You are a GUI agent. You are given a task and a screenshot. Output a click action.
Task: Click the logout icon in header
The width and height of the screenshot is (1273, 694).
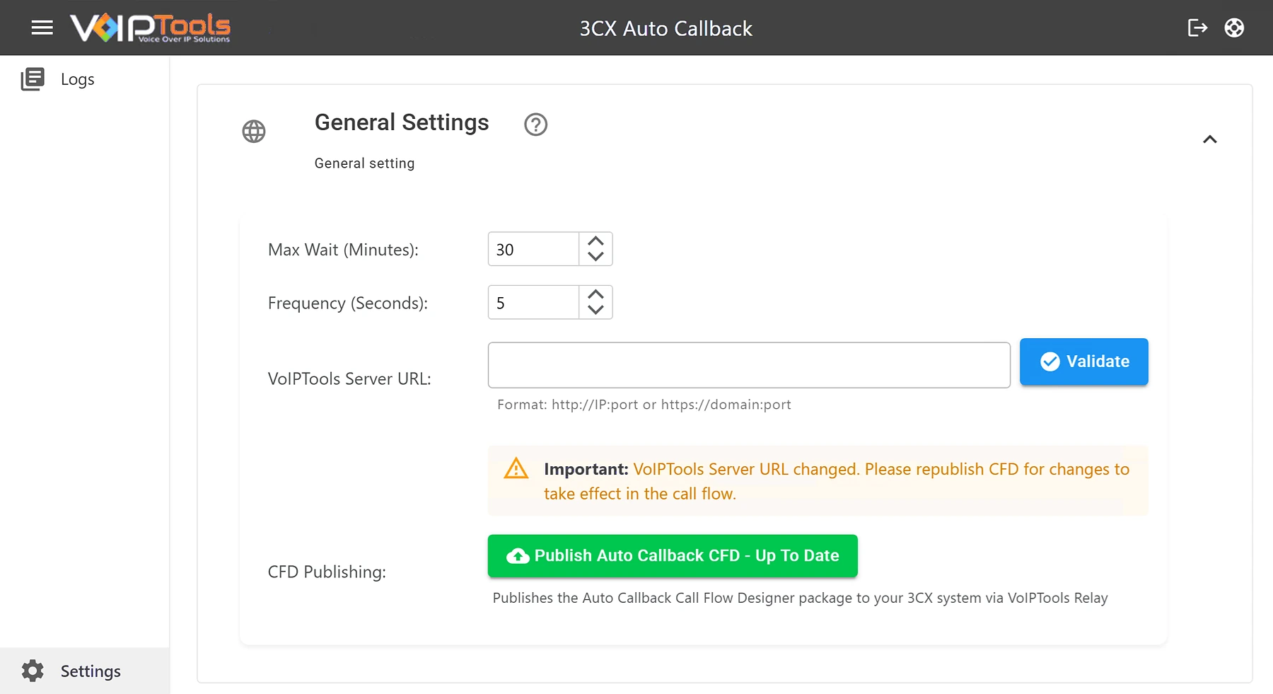(1197, 28)
